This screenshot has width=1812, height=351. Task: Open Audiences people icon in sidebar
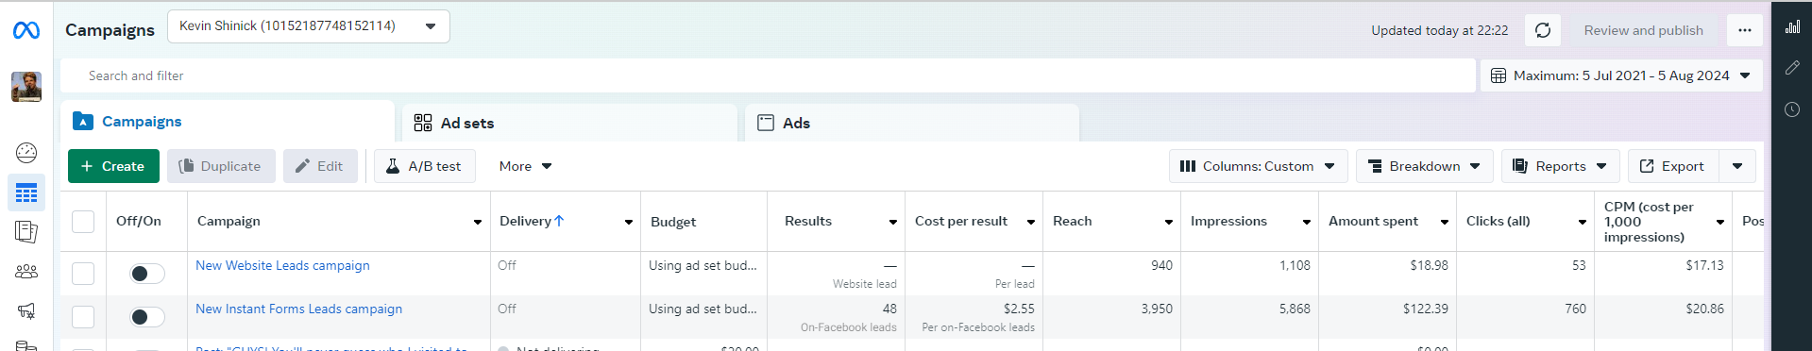[x=26, y=272]
